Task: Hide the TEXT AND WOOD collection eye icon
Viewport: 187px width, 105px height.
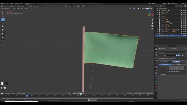Action: pos(183,30)
